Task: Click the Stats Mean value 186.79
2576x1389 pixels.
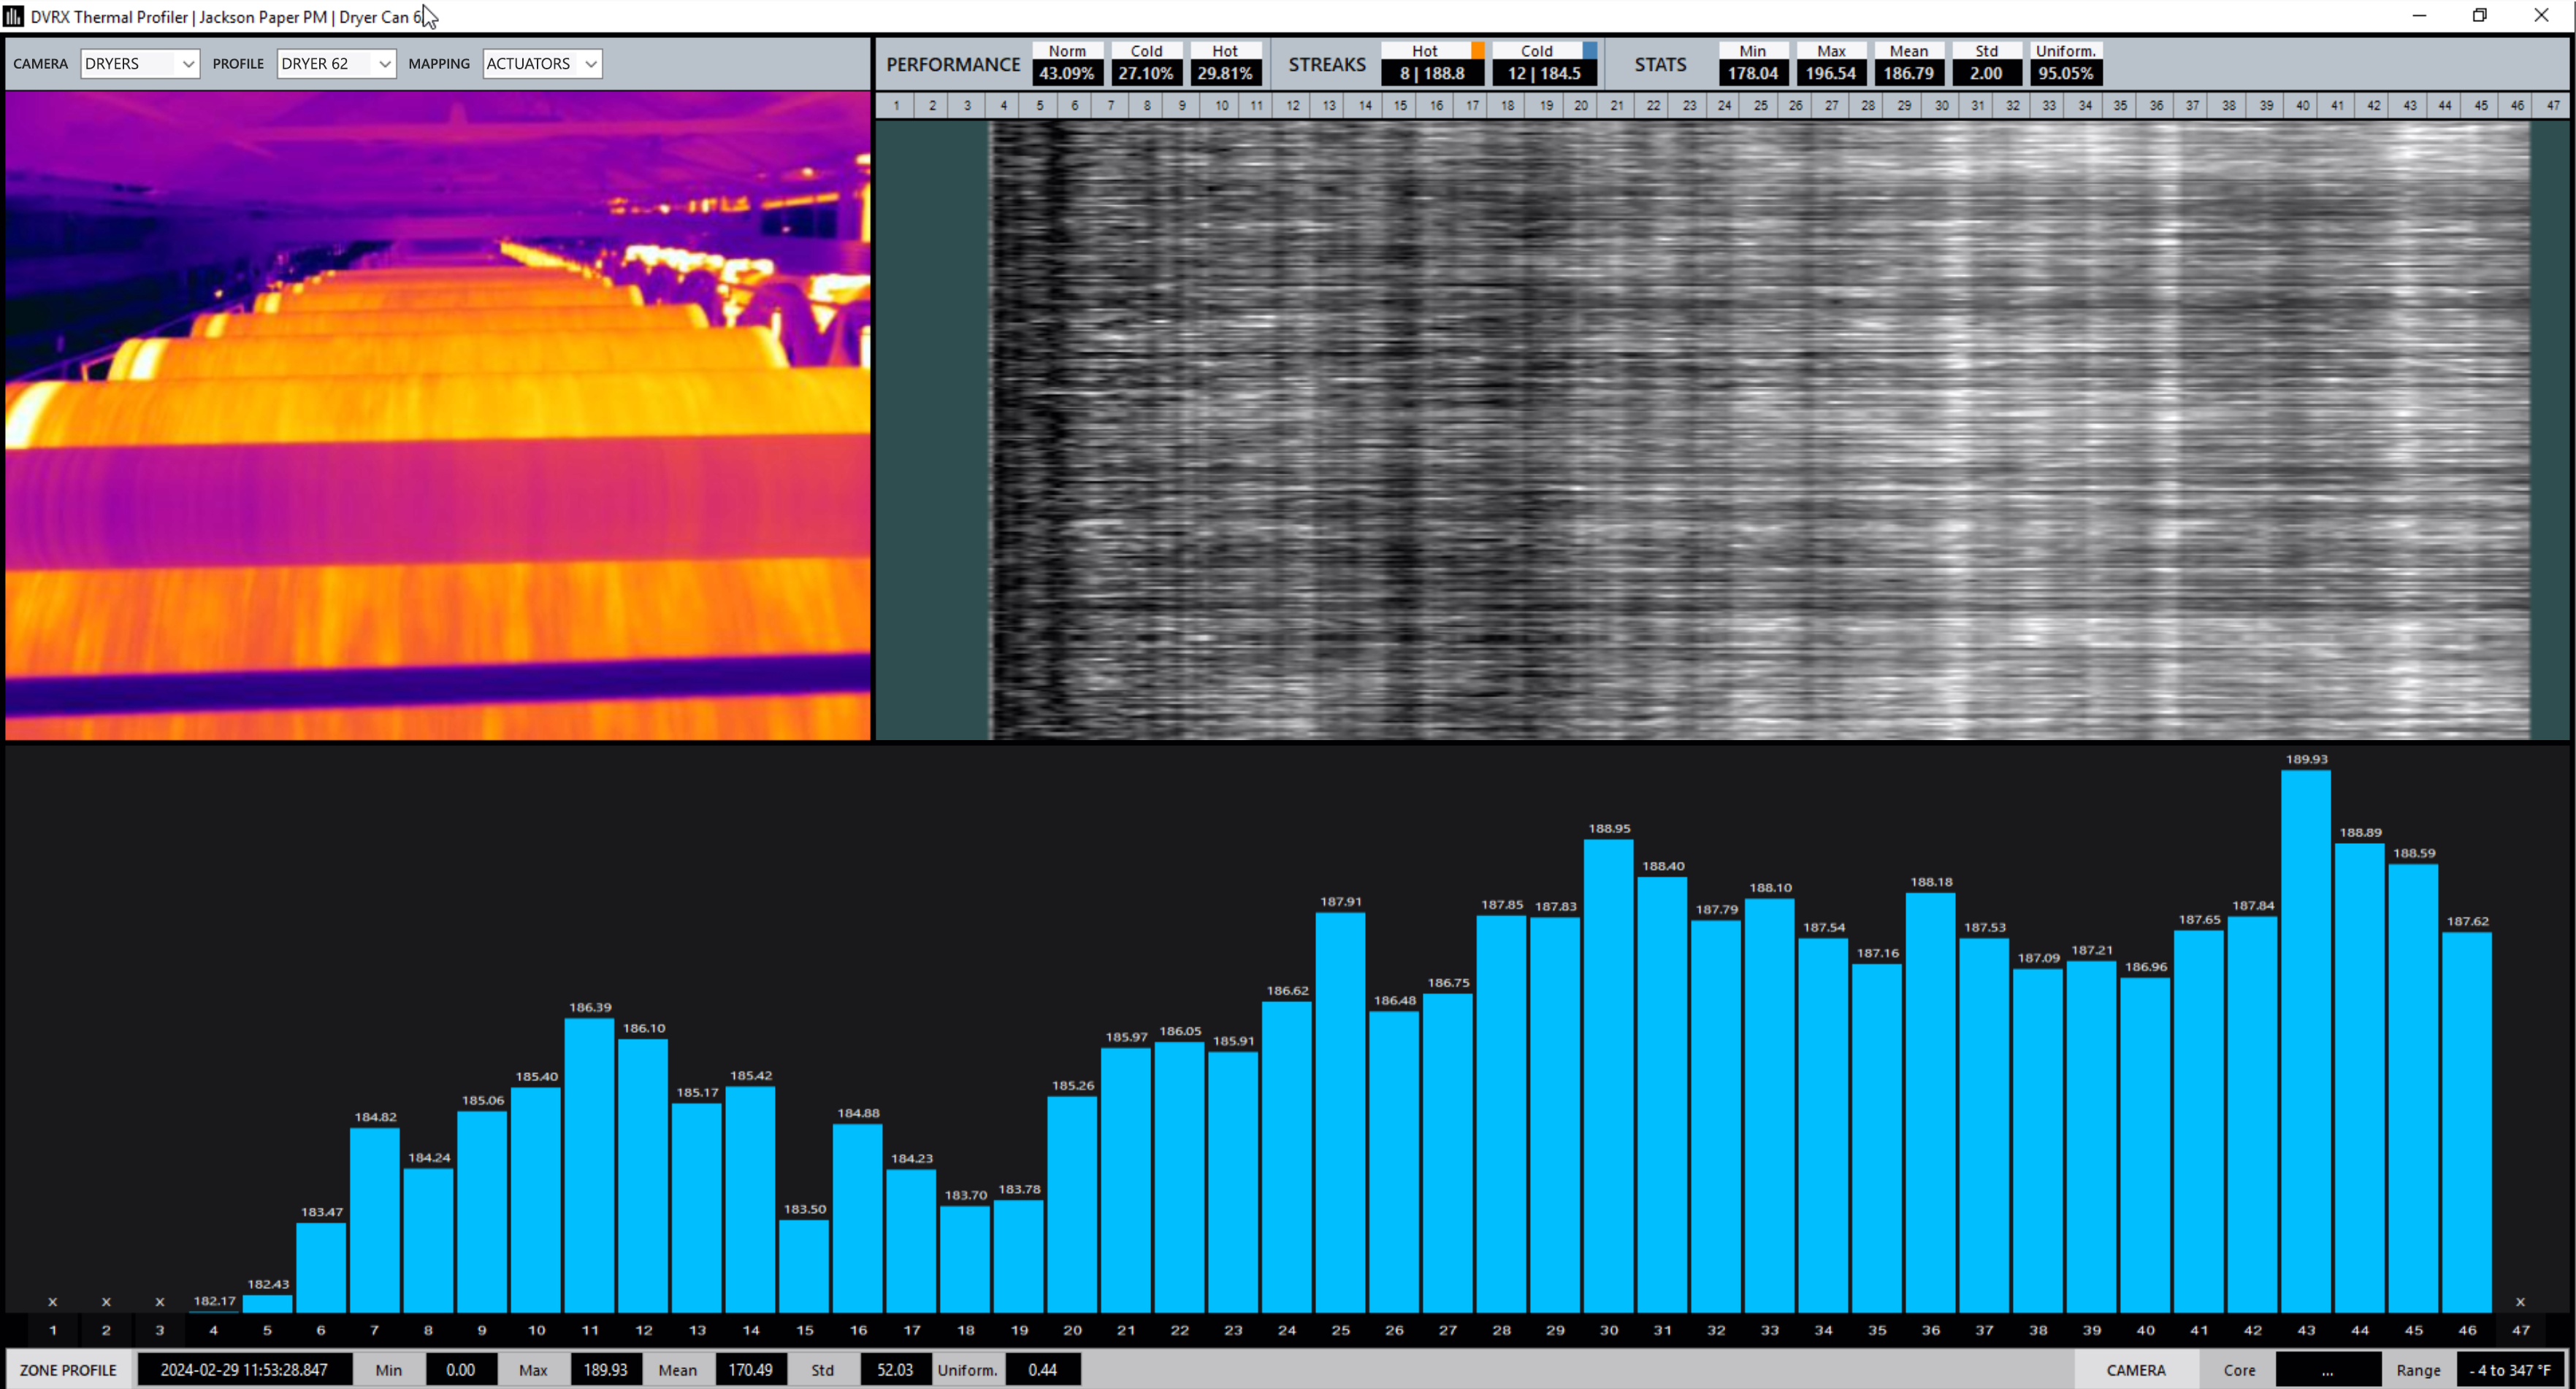Action: coord(1909,73)
